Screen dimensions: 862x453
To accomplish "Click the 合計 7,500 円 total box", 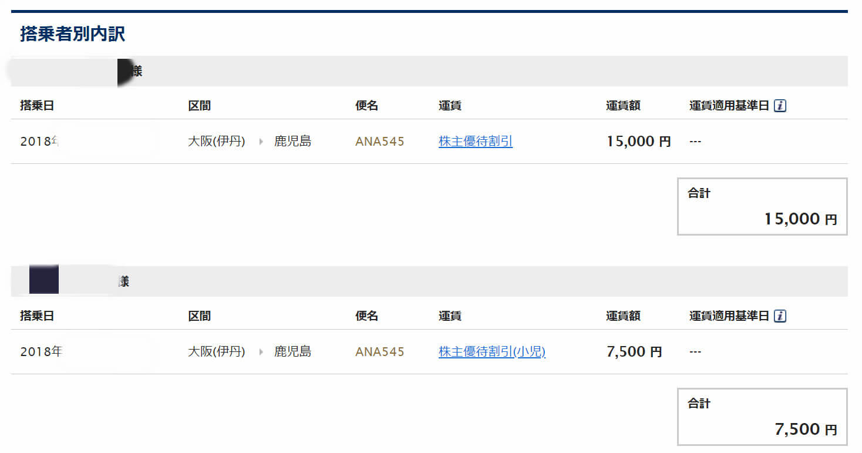I will [x=762, y=417].
